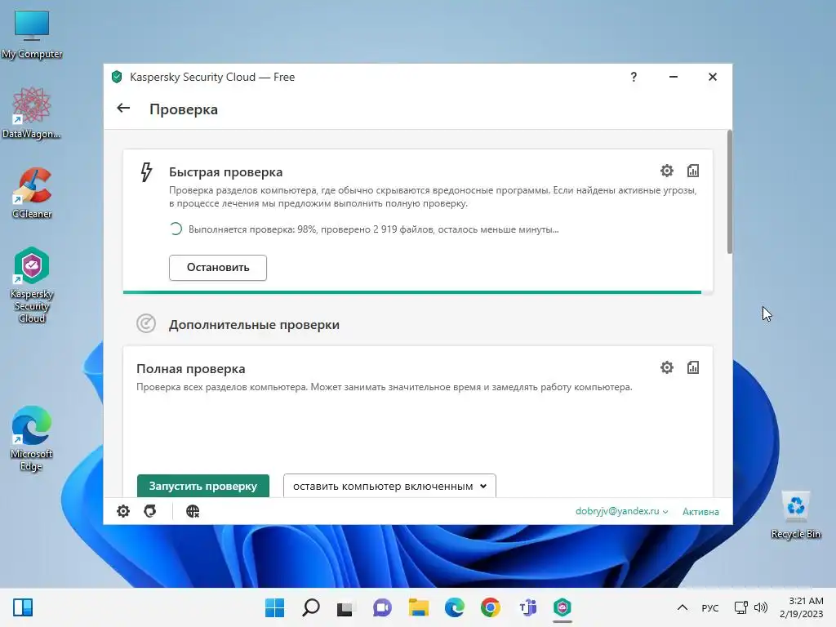Show hidden tray icons chevron
Viewport: 836px width, 627px height.
tap(682, 607)
